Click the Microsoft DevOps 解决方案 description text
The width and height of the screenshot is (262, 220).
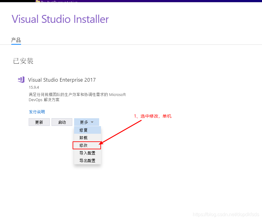[77, 97]
